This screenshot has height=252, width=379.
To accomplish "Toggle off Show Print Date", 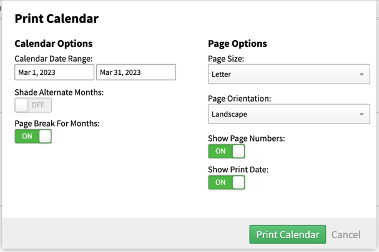I will [x=226, y=182].
